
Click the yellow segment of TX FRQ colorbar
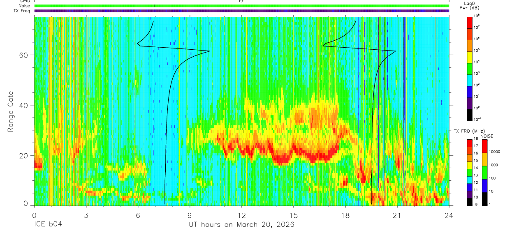point(470,164)
